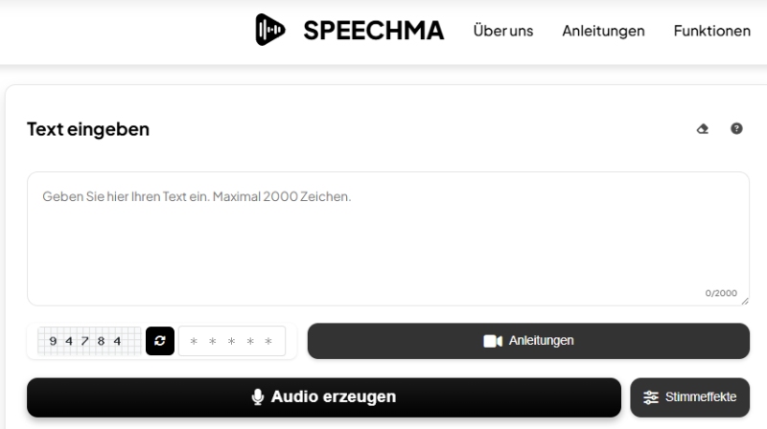The height and width of the screenshot is (429, 767).
Task: Open the Stimmeffekte voice effects options
Action: 690,397
